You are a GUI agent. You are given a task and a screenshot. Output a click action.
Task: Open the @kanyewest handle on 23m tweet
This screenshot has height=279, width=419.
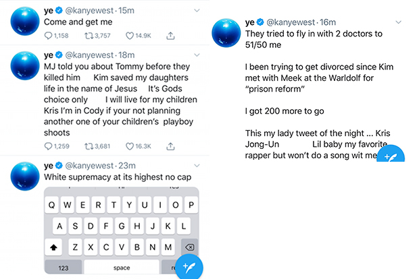pos(95,166)
